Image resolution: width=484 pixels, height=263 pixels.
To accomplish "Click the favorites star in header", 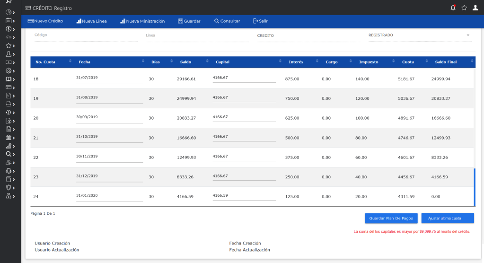I will 464,8.
